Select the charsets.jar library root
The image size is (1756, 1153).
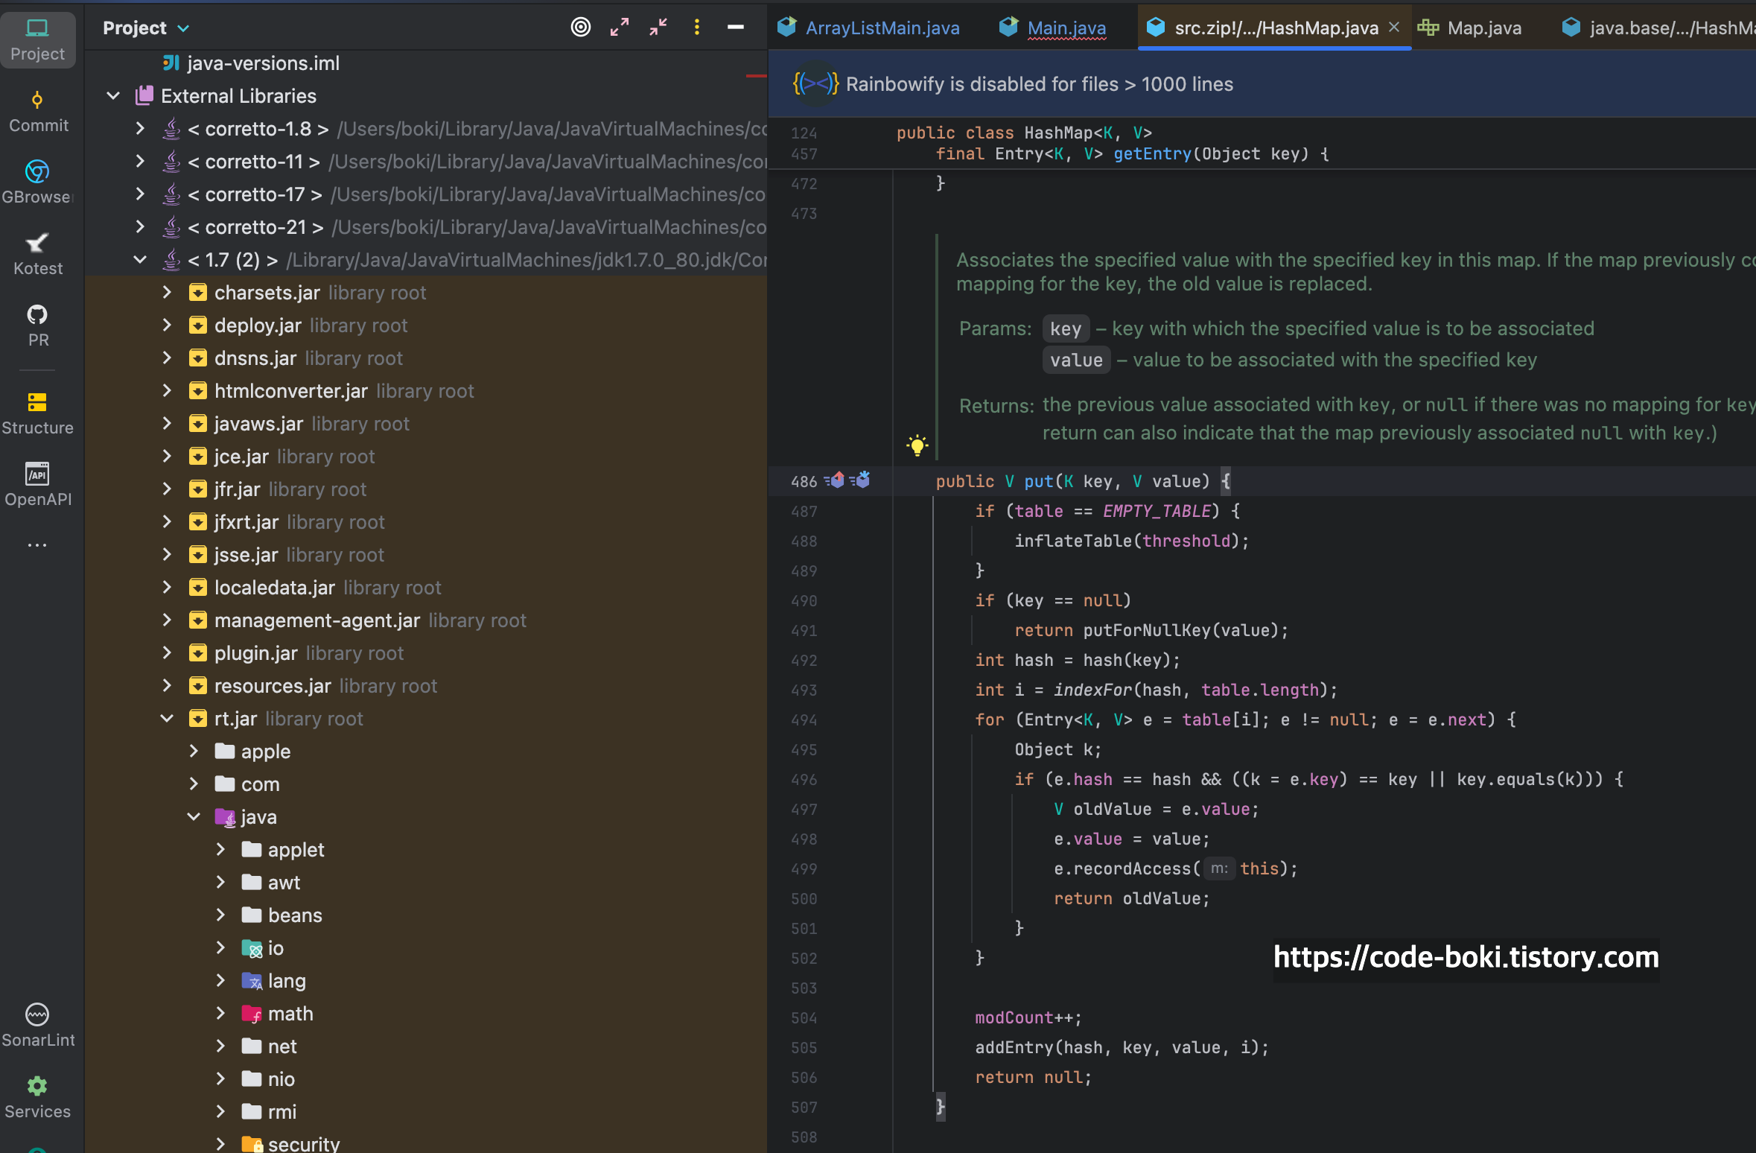pyautogui.click(x=267, y=293)
